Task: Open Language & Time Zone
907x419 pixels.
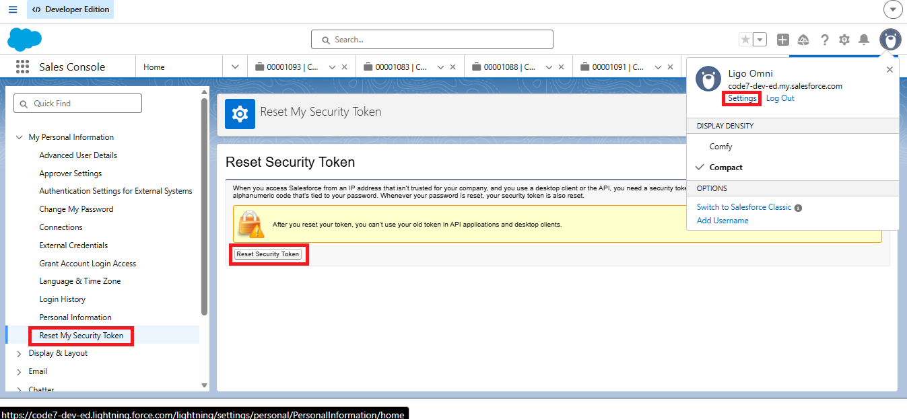Action: [x=80, y=281]
